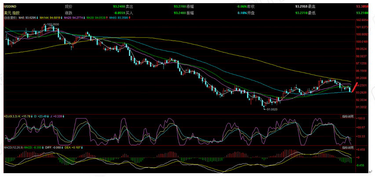
Task: Click the red arrow annotation on chart
Action: 353,86
